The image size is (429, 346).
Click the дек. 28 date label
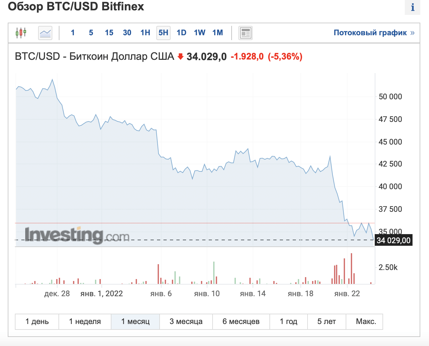click(57, 294)
